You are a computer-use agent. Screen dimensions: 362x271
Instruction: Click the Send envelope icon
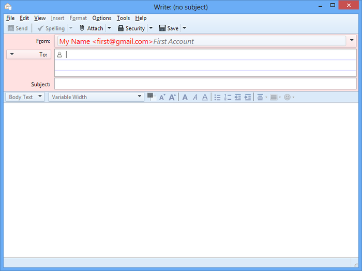pos(11,28)
